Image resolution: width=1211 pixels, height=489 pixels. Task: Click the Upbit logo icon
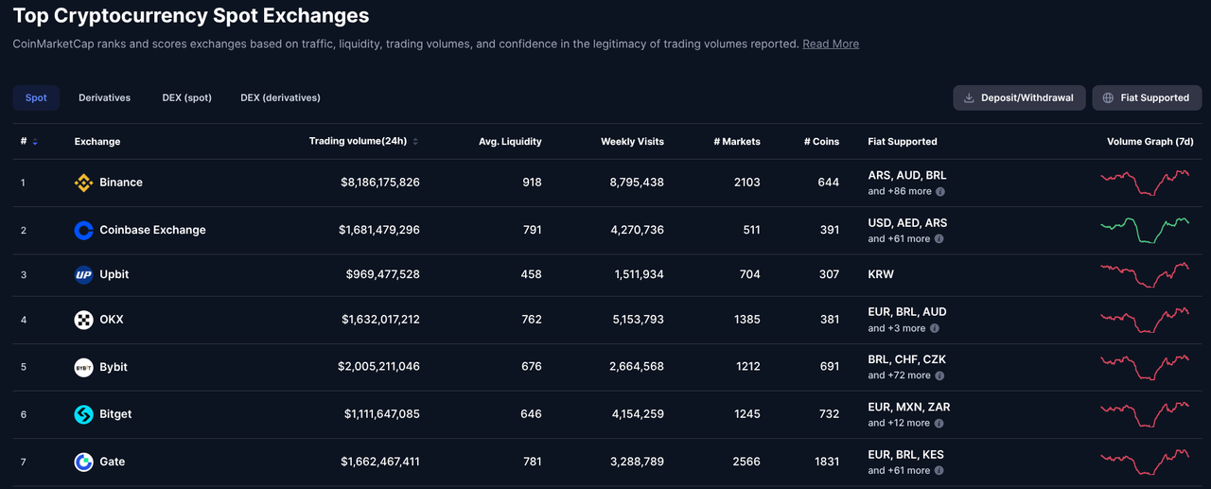tap(83, 275)
